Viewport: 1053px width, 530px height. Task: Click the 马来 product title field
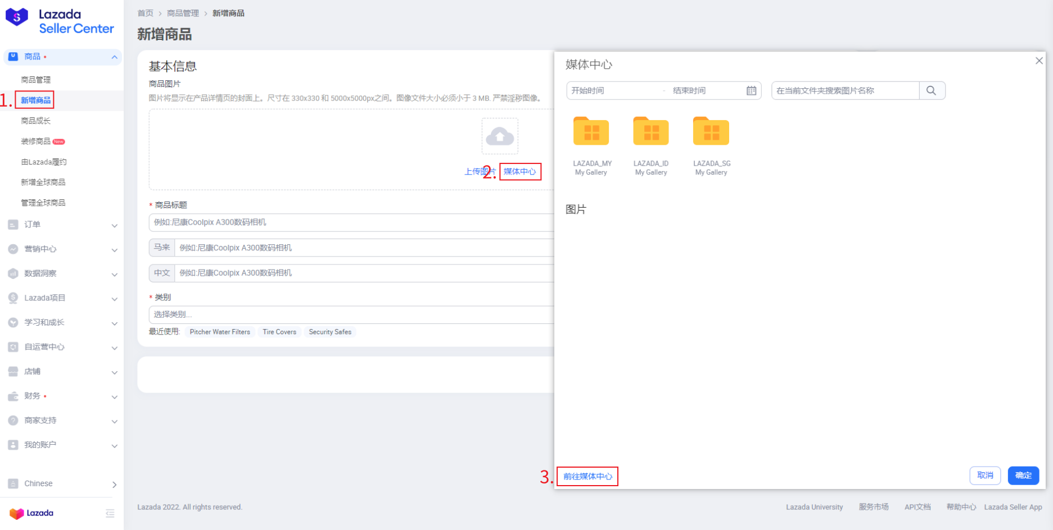pos(364,248)
